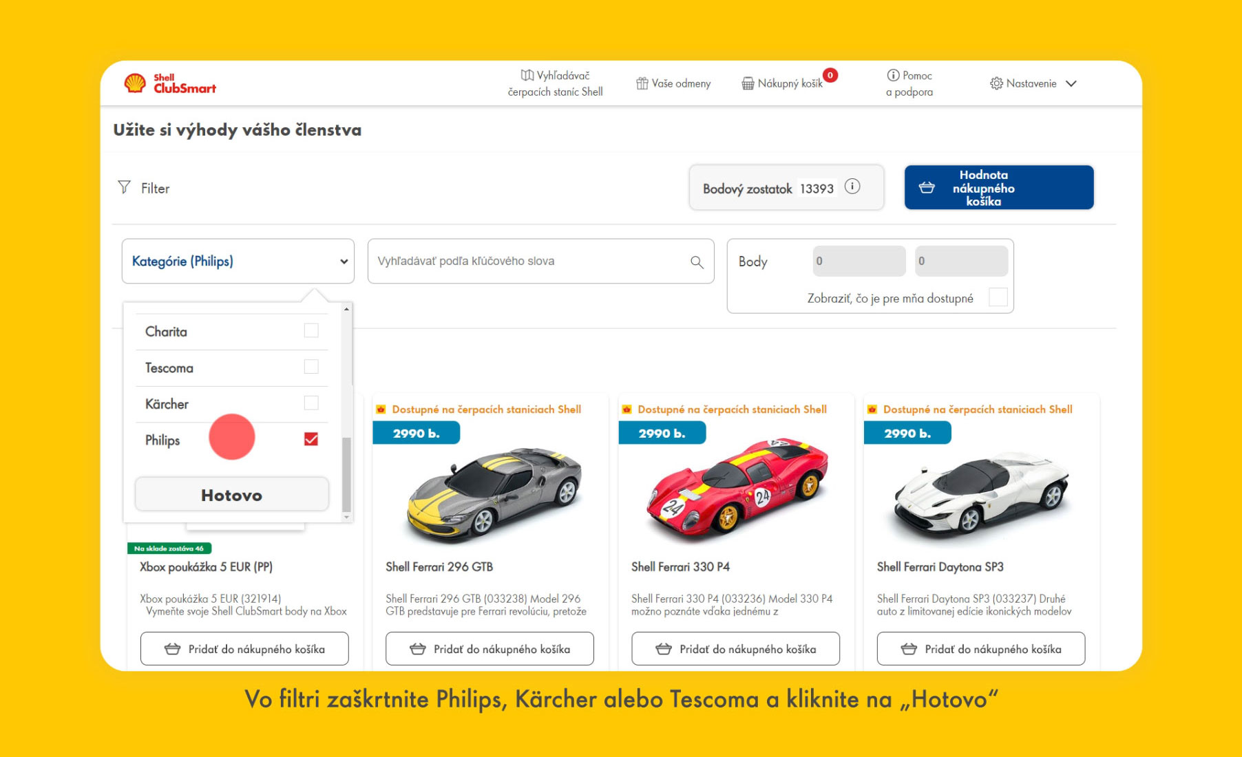Screen dimensions: 1242x757
Task: Click the Shell ClubSmart logo
Action: click(x=170, y=83)
